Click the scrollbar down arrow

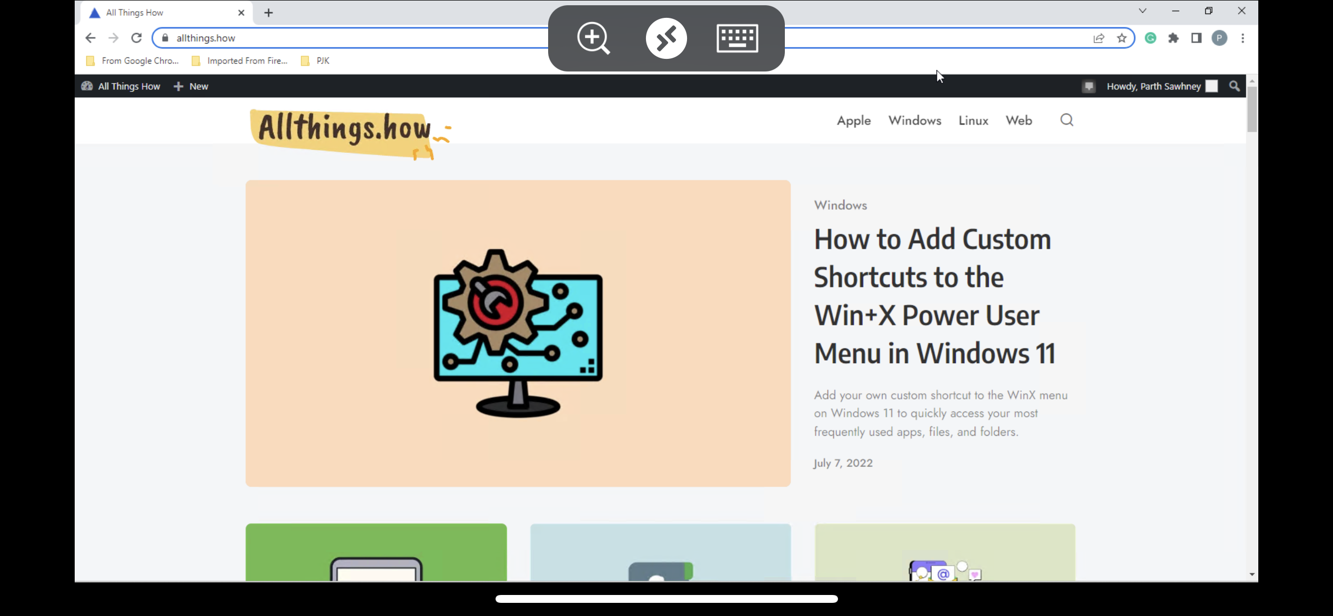(x=1251, y=574)
